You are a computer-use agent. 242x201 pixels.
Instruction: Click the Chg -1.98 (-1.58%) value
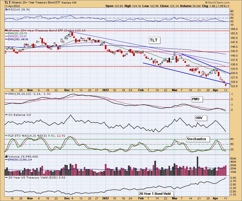tap(214, 6)
